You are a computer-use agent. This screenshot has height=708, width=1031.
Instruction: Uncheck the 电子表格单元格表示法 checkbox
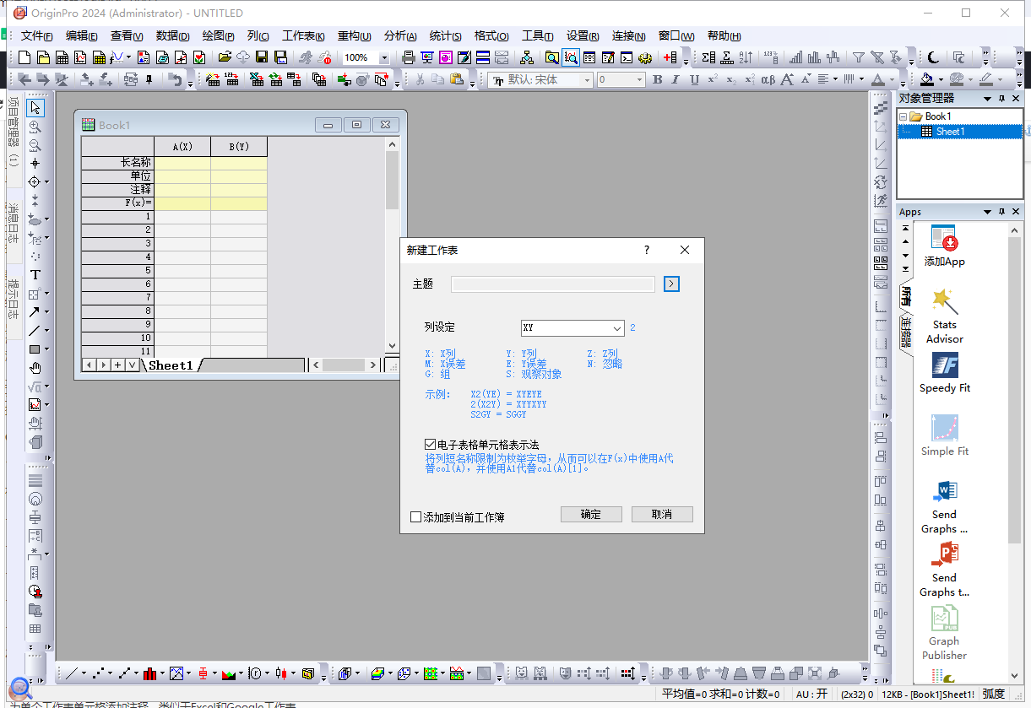point(431,444)
